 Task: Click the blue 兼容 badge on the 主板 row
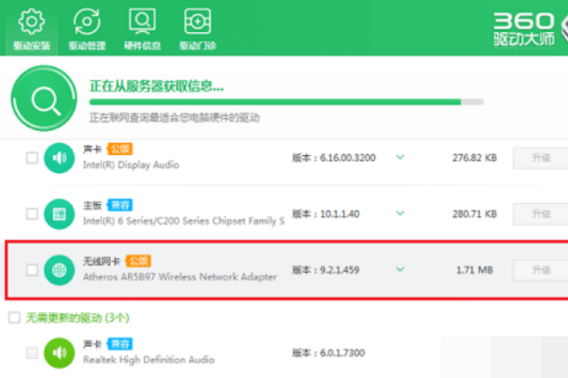click(120, 205)
